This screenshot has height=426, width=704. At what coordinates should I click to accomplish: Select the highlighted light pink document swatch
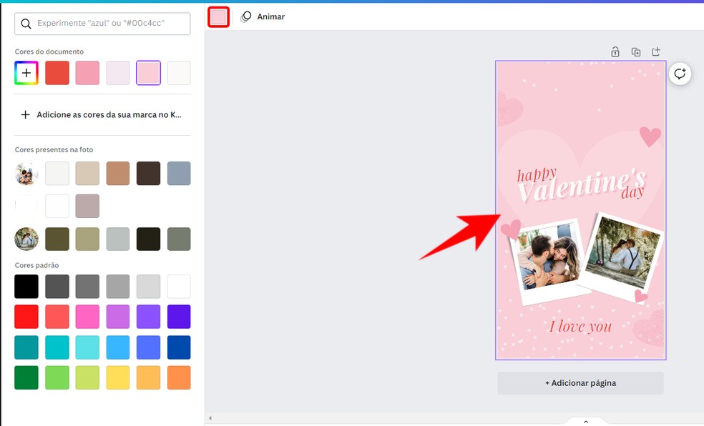148,73
